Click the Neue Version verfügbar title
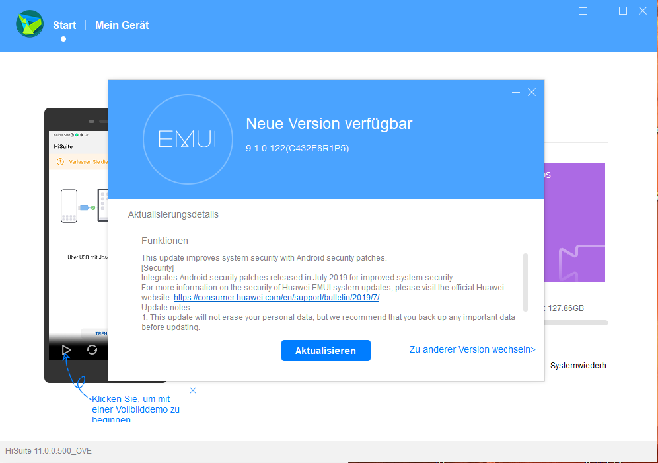The width and height of the screenshot is (658, 463). click(329, 124)
